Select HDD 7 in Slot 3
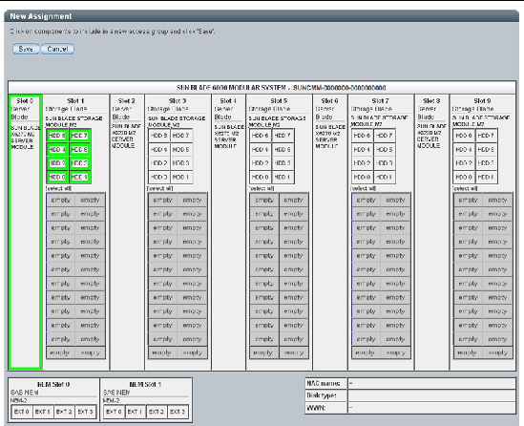 coord(181,136)
